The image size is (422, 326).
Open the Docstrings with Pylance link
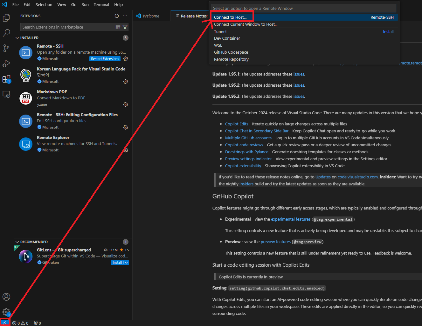coord(247,152)
